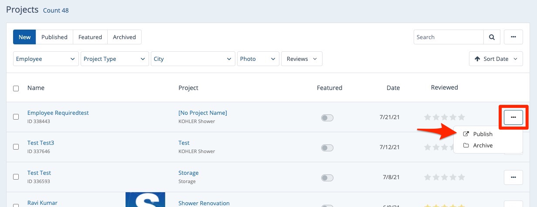Click the project thumbnail image for Ravi Kumar
This screenshot has width=537, height=207.
coord(145,200)
